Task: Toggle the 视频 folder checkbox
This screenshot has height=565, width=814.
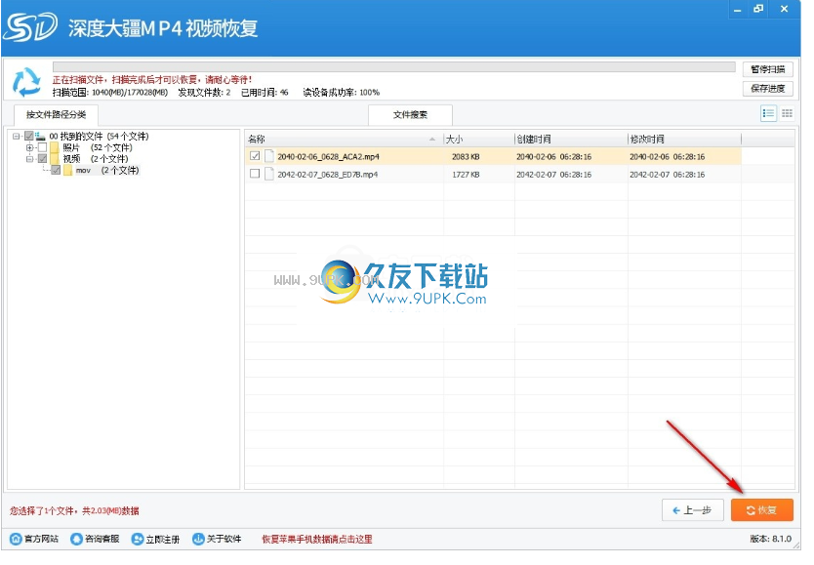Action: pos(43,161)
